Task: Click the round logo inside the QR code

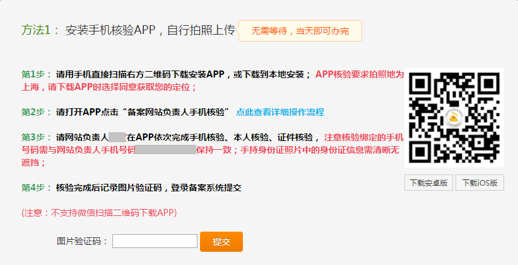Action: pos(454,118)
